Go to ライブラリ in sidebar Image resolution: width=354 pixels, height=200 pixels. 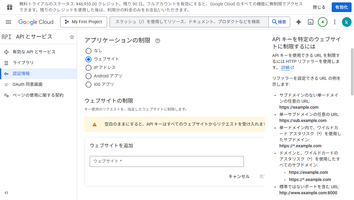[23, 63]
